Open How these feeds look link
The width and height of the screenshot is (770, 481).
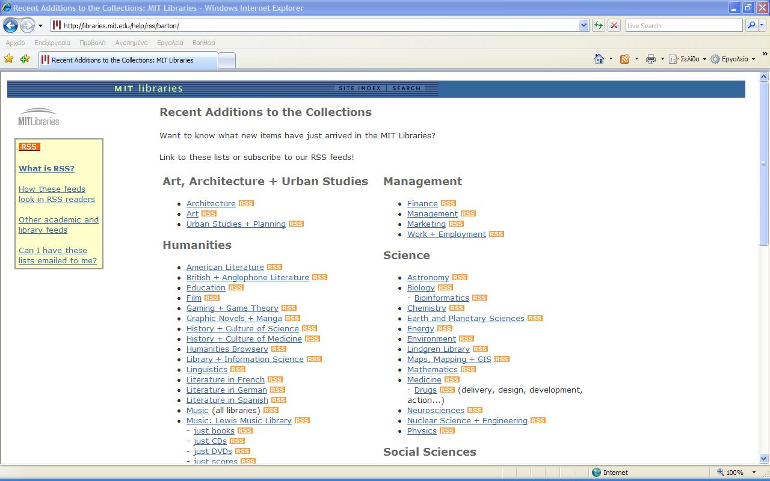pos(57,194)
